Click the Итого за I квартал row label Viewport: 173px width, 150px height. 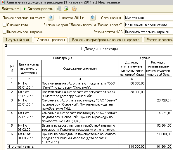(x=63, y=146)
